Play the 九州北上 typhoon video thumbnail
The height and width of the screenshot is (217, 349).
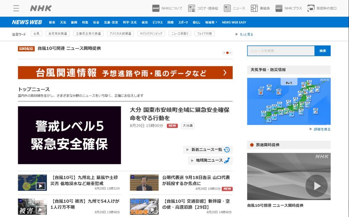tap(40, 186)
